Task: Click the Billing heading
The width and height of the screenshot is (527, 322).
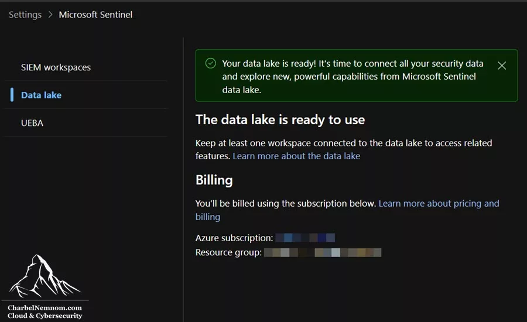Action: [214, 180]
